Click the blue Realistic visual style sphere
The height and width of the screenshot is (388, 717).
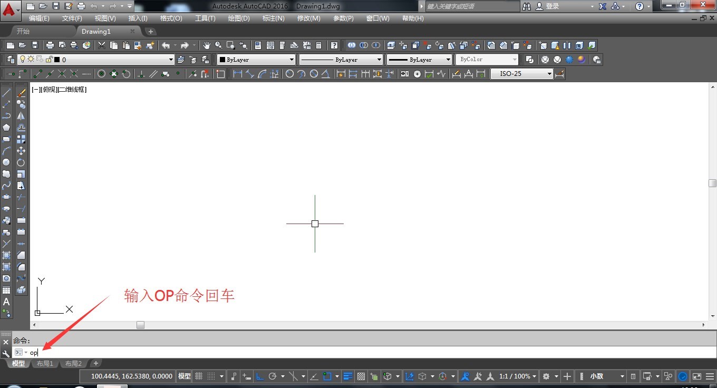coord(569,60)
